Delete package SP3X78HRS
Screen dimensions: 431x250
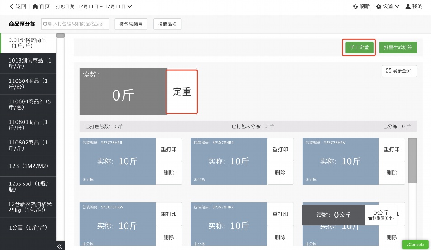(280, 173)
